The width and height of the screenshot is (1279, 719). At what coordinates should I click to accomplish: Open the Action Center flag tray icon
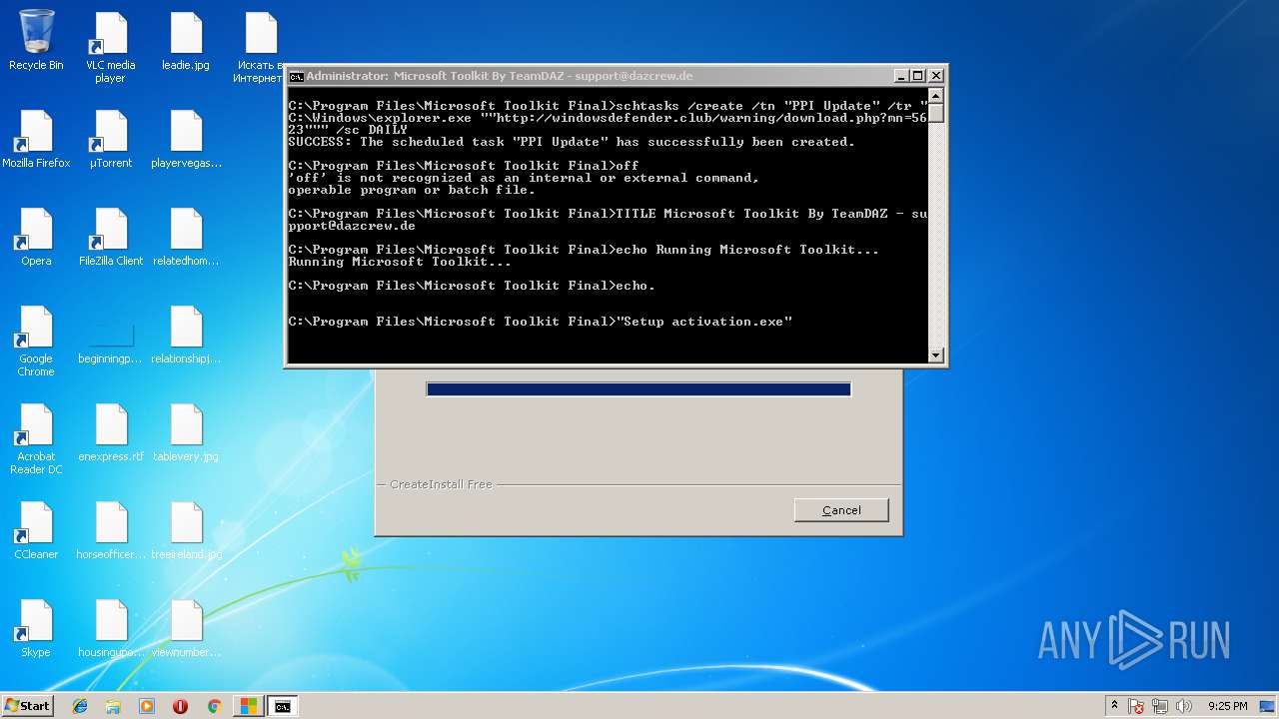pos(1136,706)
